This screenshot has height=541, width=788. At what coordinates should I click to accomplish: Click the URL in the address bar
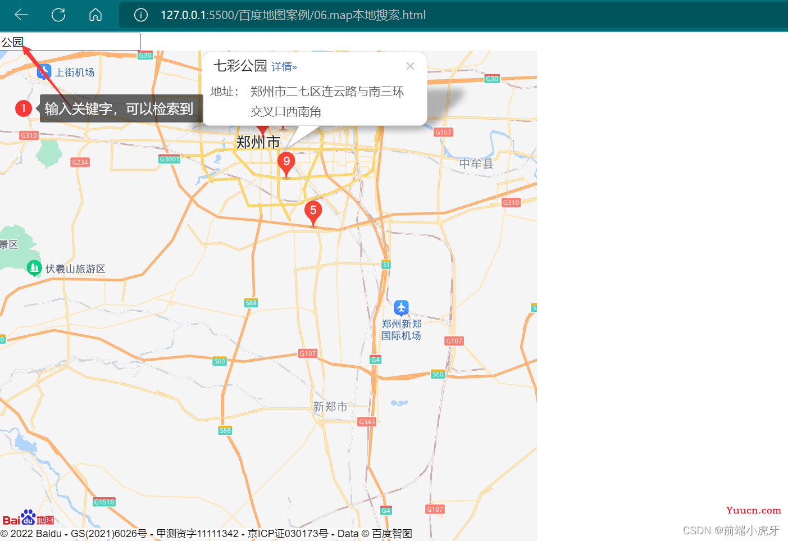pyautogui.click(x=293, y=15)
